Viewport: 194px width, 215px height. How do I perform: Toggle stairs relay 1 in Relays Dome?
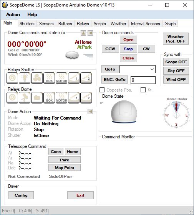74,97
